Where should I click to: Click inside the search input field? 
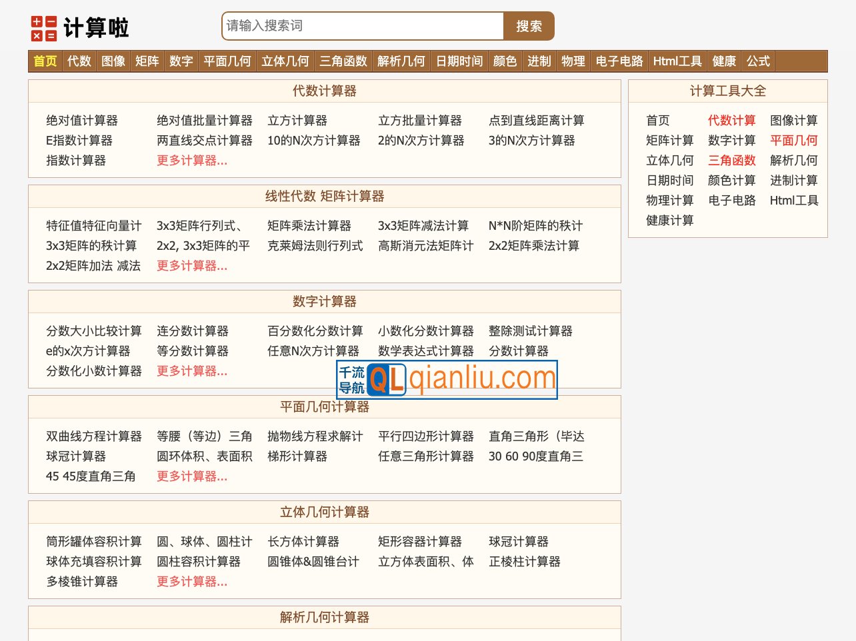click(x=362, y=26)
